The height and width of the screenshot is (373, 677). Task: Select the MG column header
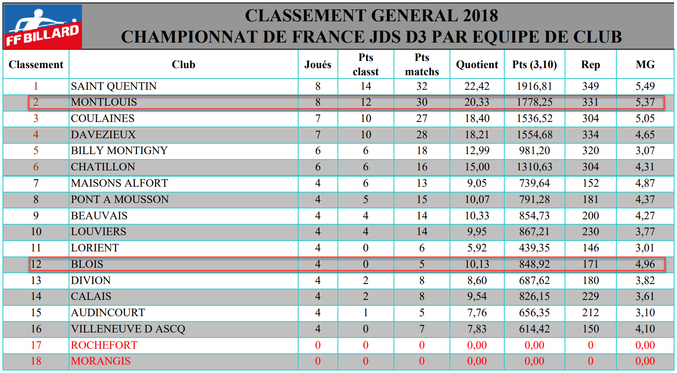(645, 65)
